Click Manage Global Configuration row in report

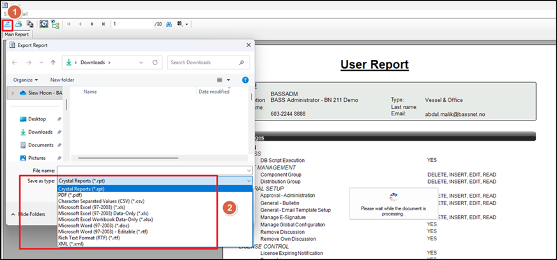pyautogui.click(x=293, y=224)
